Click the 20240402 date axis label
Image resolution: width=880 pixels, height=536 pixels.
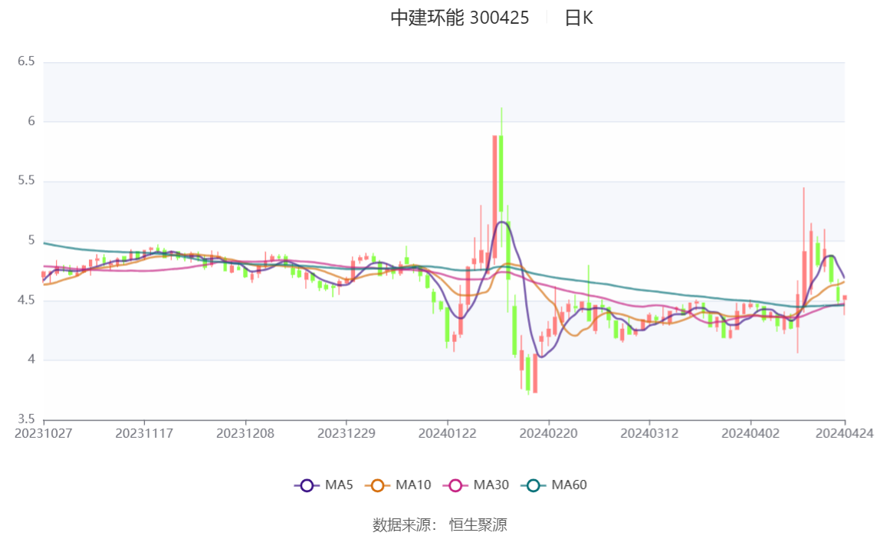pyautogui.click(x=750, y=434)
